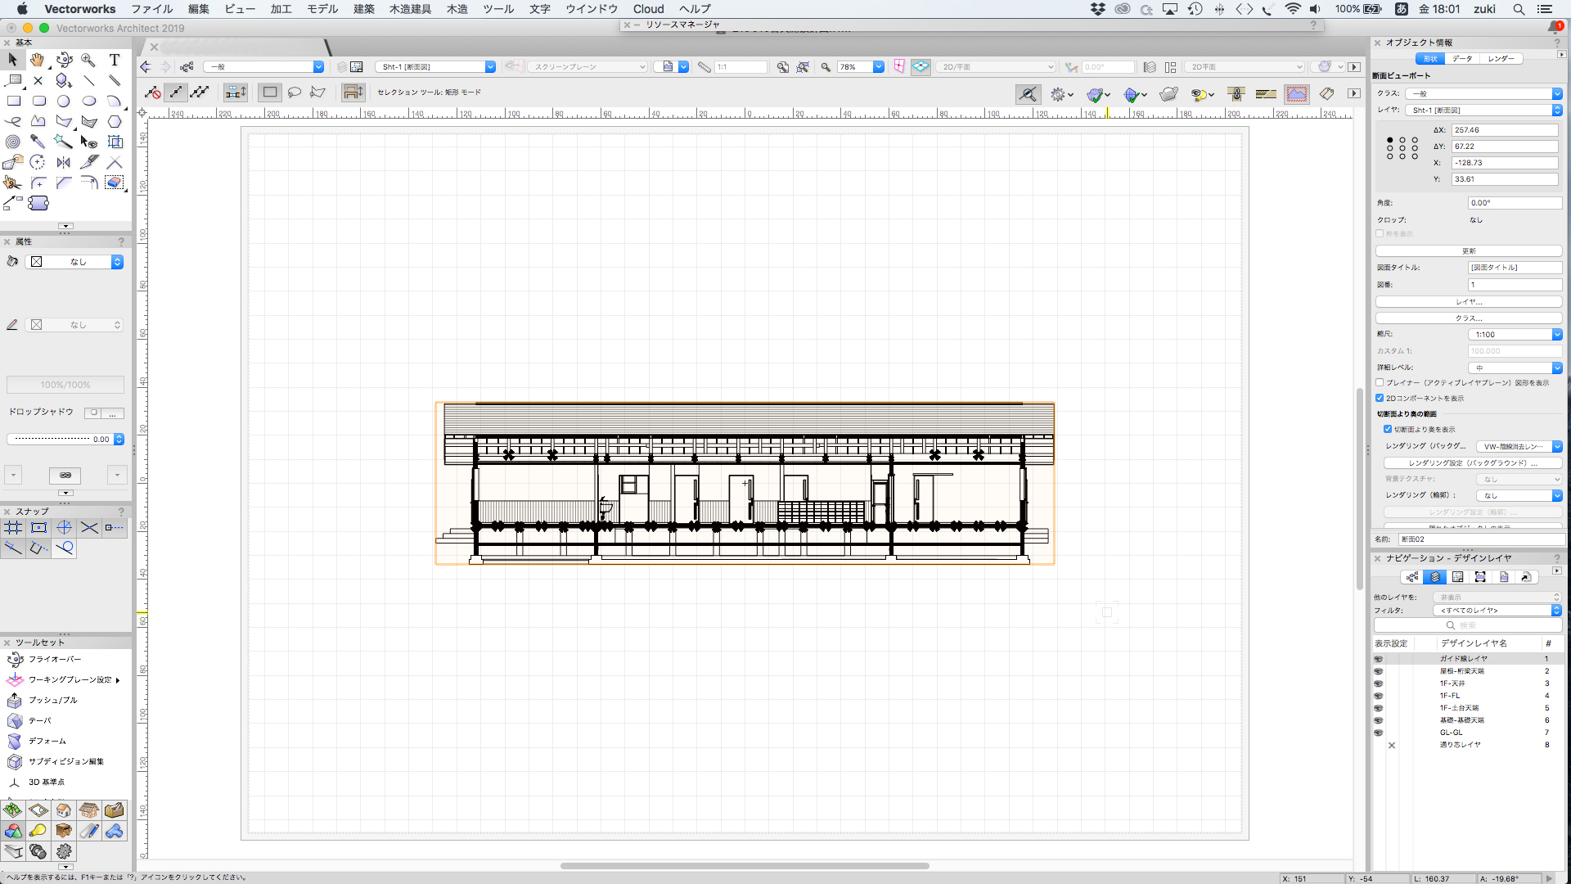Enable プレイナー図形を表示 checkbox
The width and height of the screenshot is (1571, 884).
tap(1380, 382)
